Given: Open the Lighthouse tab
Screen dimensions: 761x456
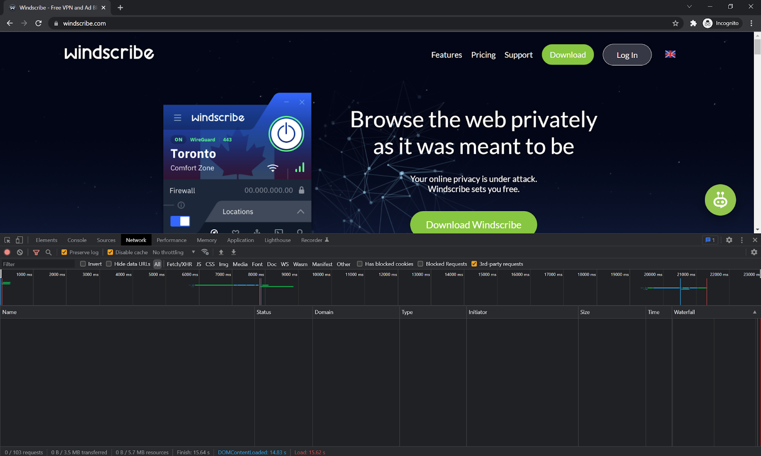Looking at the screenshot, I should (278, 240).
